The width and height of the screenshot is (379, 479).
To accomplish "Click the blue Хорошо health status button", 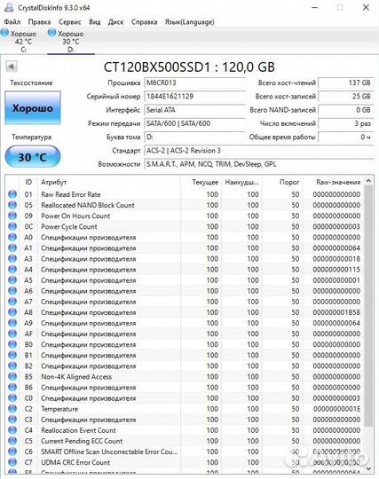I will 33,108.
